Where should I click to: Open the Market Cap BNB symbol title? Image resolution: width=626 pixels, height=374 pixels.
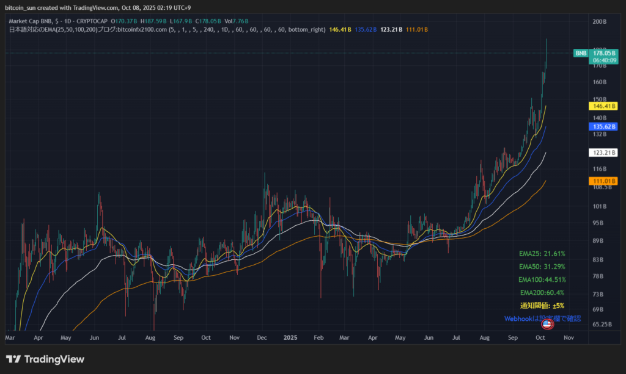[x=32, y=21]
